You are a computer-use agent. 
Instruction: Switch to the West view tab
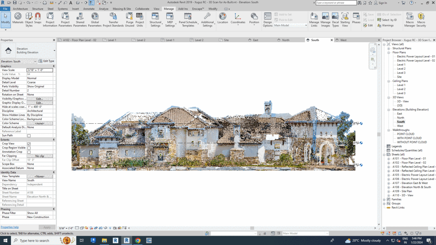[343, 40]
